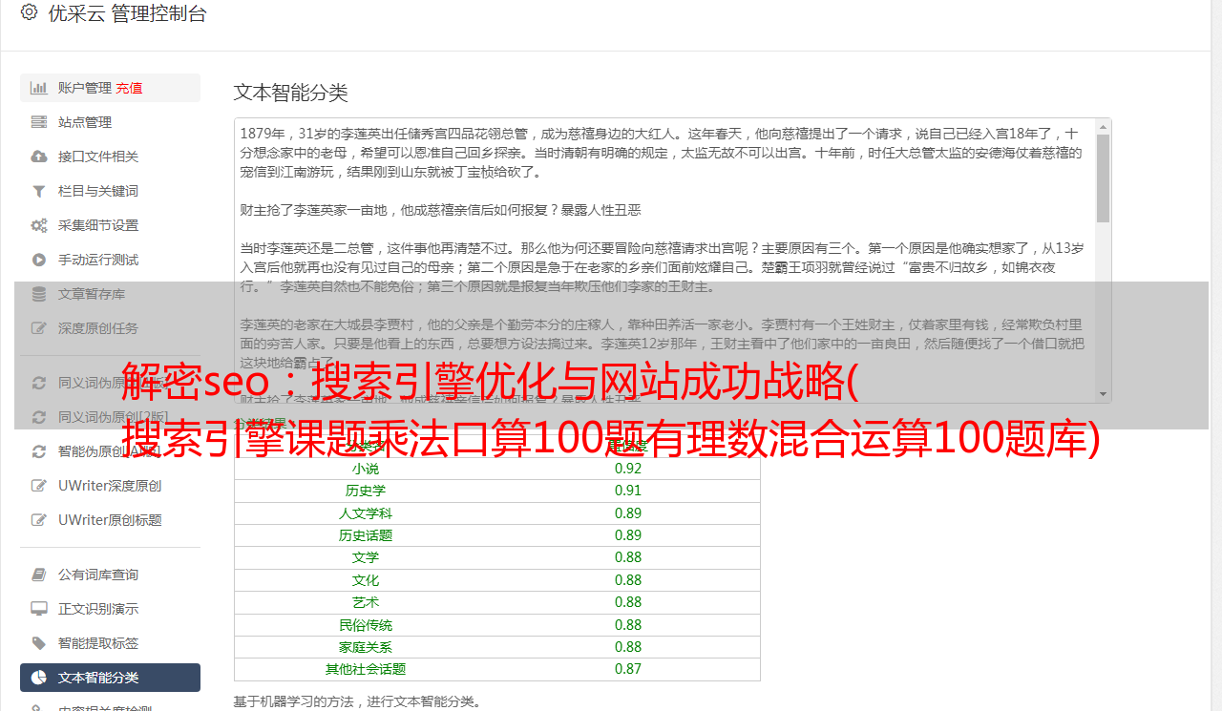Click the text area scrollbar down arrow
Image resolution: width=1222 pixels, height=711 pixels.
pos(1103,394)
